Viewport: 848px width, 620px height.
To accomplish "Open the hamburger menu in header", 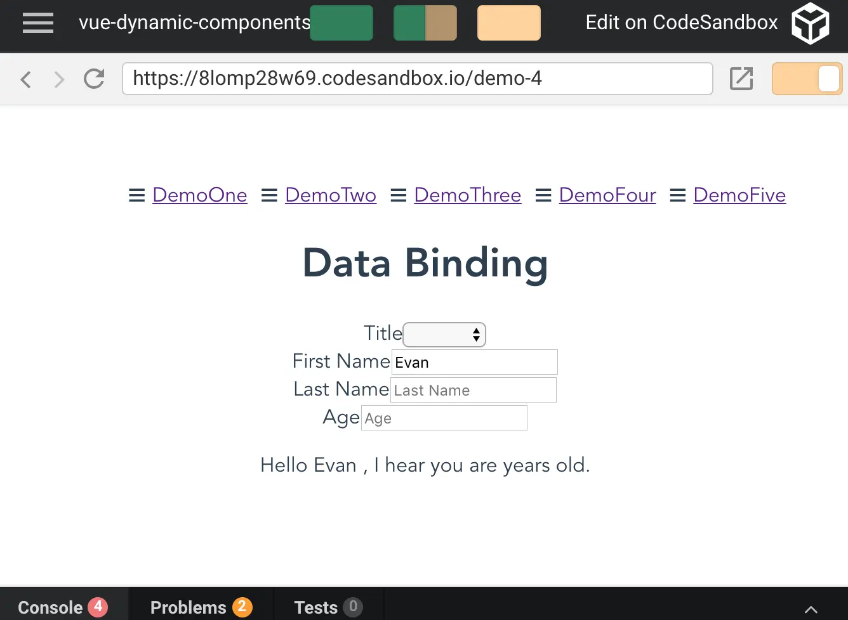I will click(38, 23).
